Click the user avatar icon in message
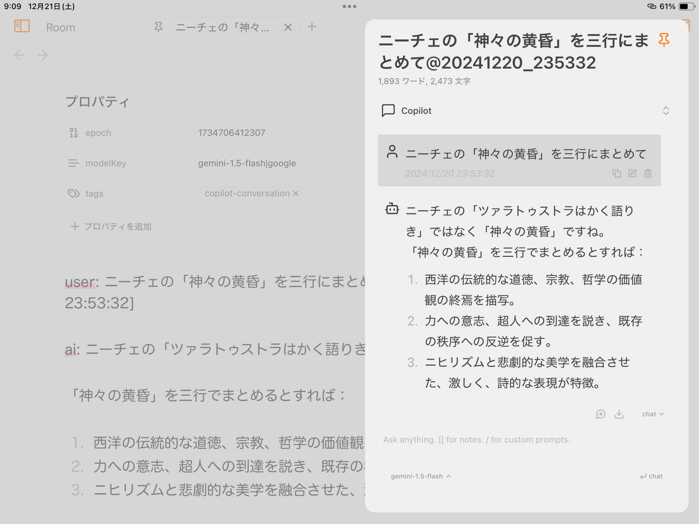 point(393,152)
